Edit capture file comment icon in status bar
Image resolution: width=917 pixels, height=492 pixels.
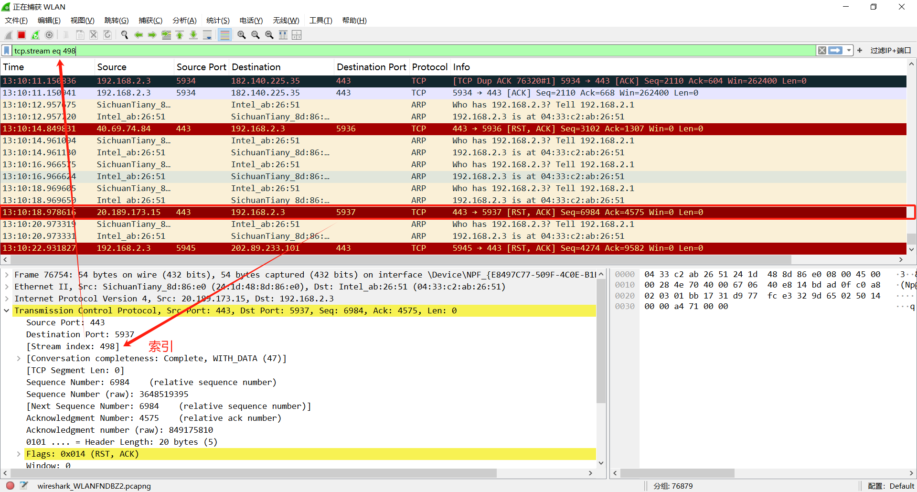[x=24, y=485]
